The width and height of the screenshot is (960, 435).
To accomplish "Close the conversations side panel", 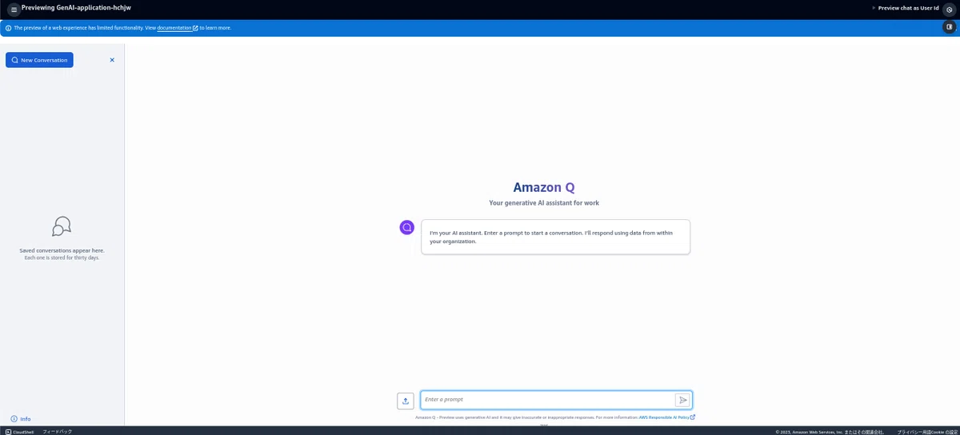I will coord(112,60).
